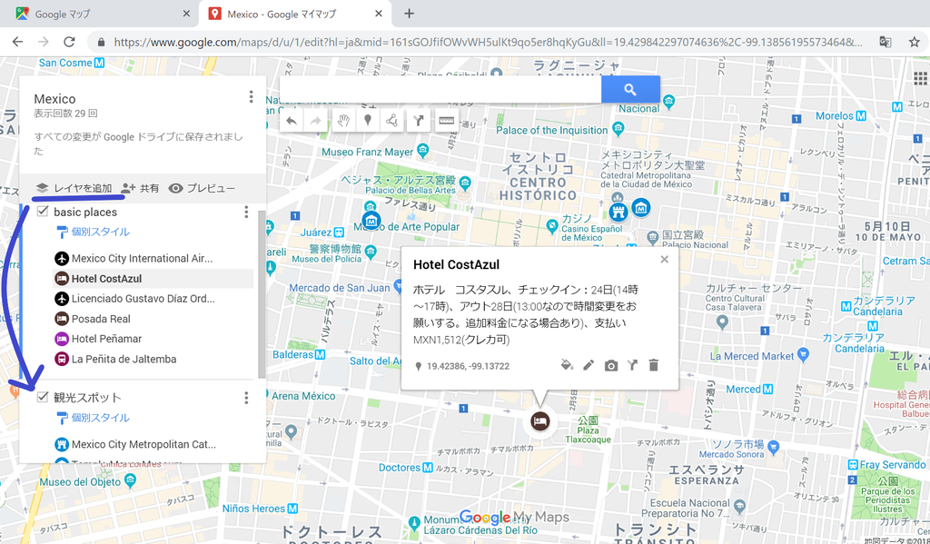This screenshot has height=544, width=930.
Task: Click the undo arrow in map toolbar
Action: coord(292,121)
